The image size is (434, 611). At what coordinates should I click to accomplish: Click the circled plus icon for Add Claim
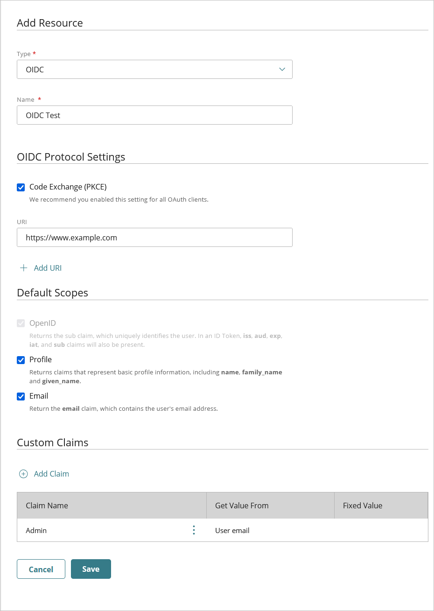click(23, 474)
